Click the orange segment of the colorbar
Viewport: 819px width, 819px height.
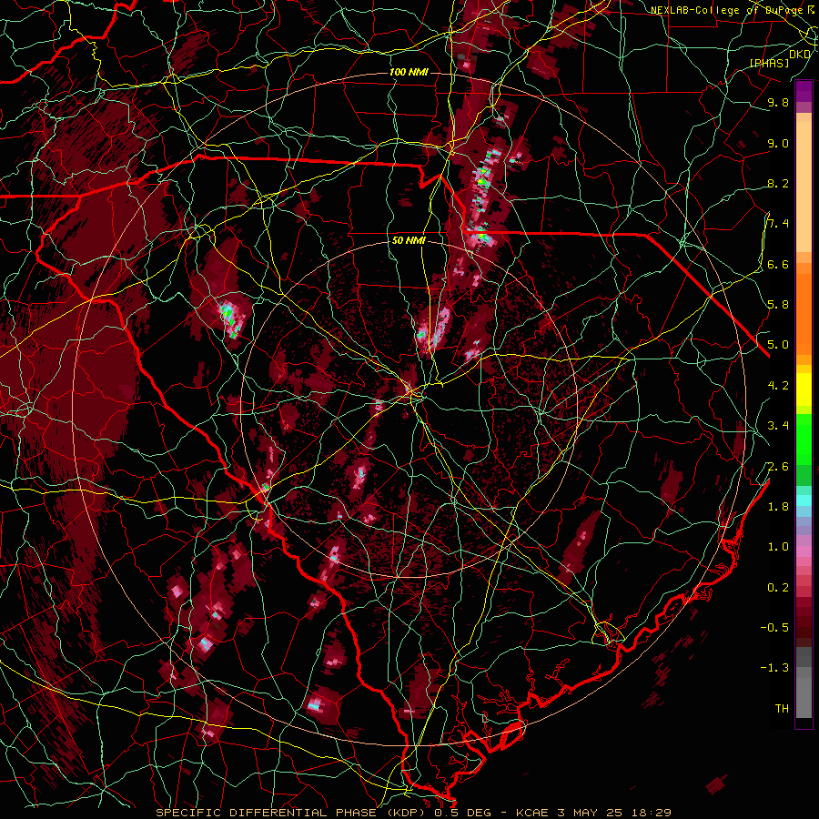[x=804, y=308]
